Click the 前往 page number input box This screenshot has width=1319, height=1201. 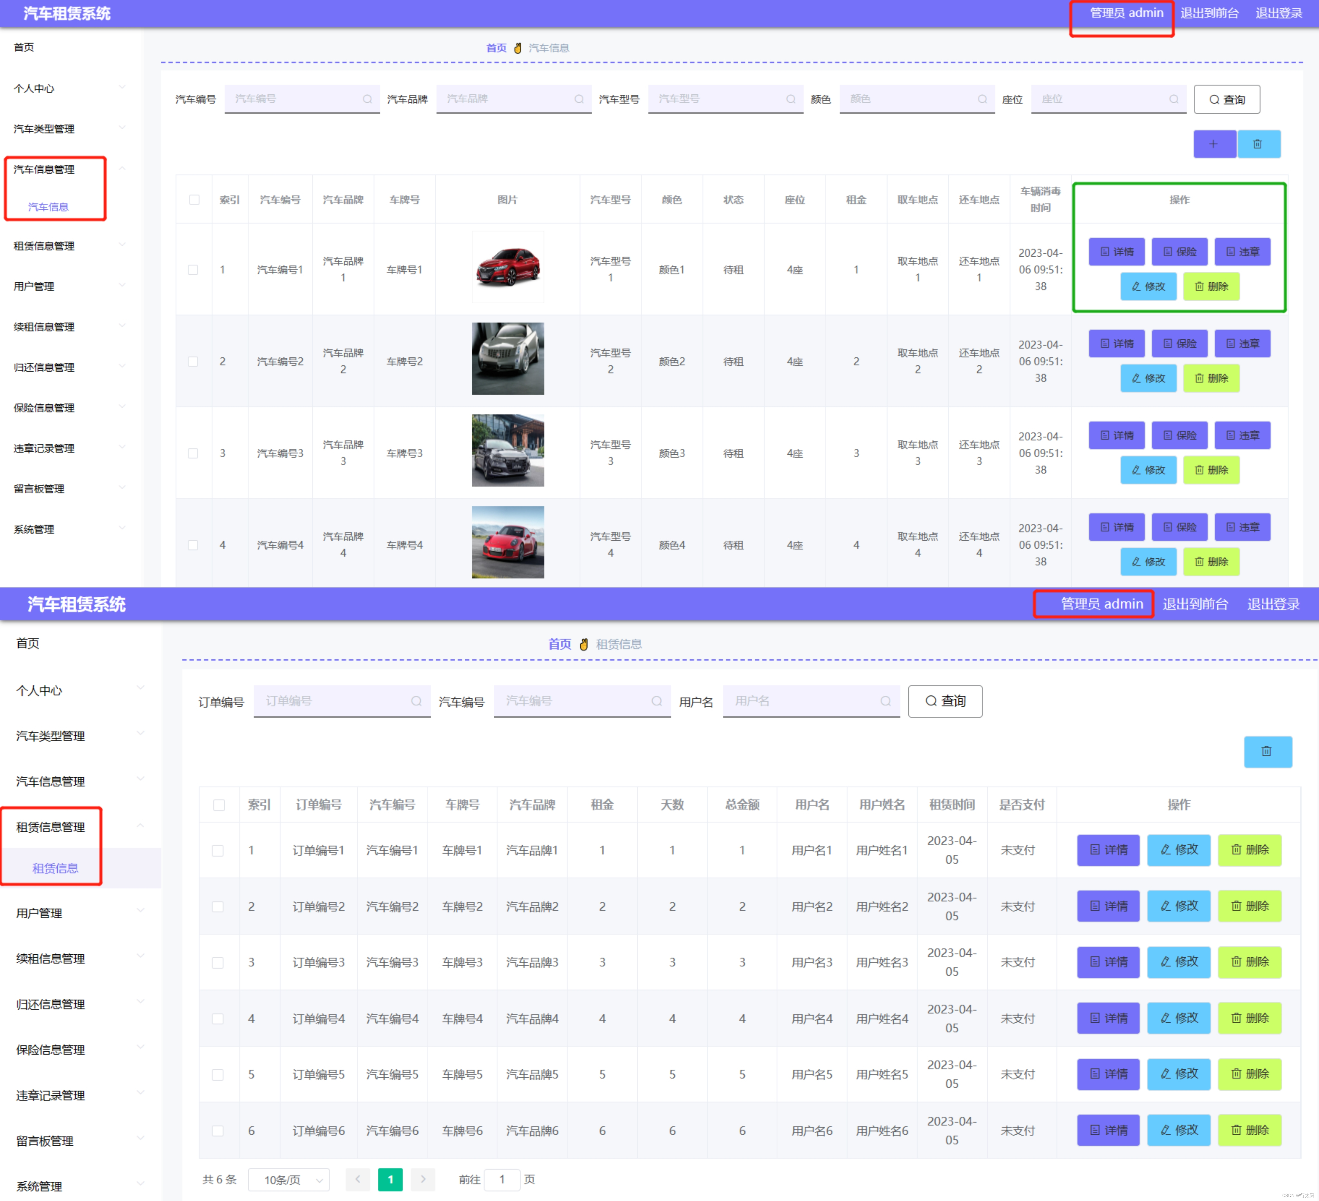coord(502,1179)
